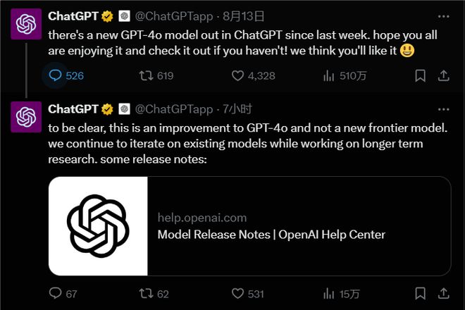
Task: Open the Model Release Notes link card
Action: (x=271, y=235)
